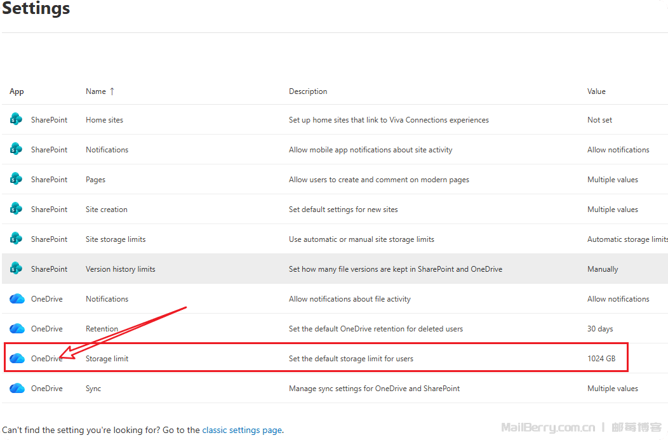
Task: Click SharePoint icon for Site storage limits
Action: [16, 239]
